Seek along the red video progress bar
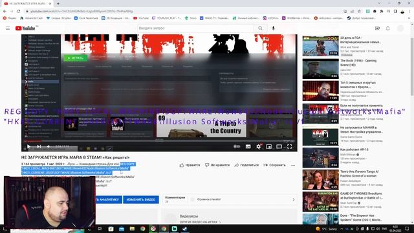This screenshot has height=233, width=414. (159, 141)
